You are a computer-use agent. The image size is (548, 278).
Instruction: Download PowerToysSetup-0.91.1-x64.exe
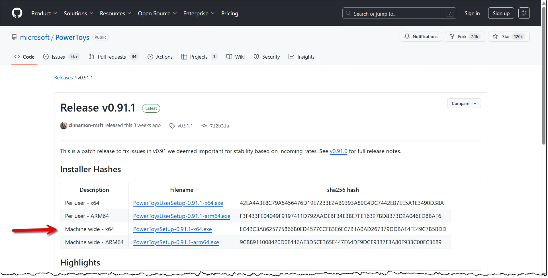tap(172, 229)
